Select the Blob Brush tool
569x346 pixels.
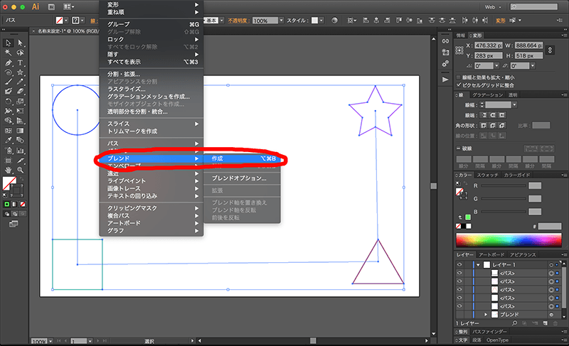pos(9,92)
